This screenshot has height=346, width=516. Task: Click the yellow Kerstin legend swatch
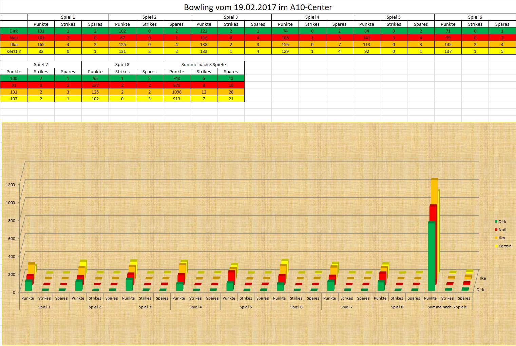click(496, 246)
